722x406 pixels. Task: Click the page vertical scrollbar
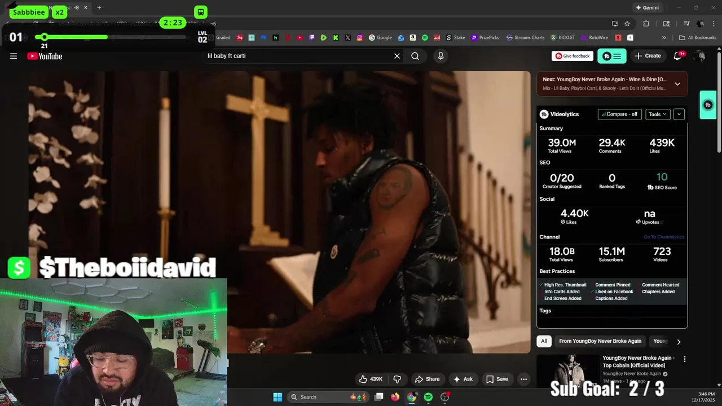pyautogui.click(x=719, y=101)
